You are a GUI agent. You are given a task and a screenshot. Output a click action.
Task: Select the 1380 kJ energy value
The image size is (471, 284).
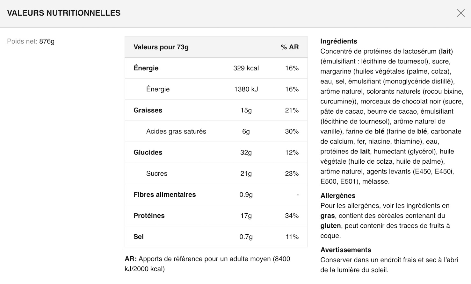tap(246, 89)
